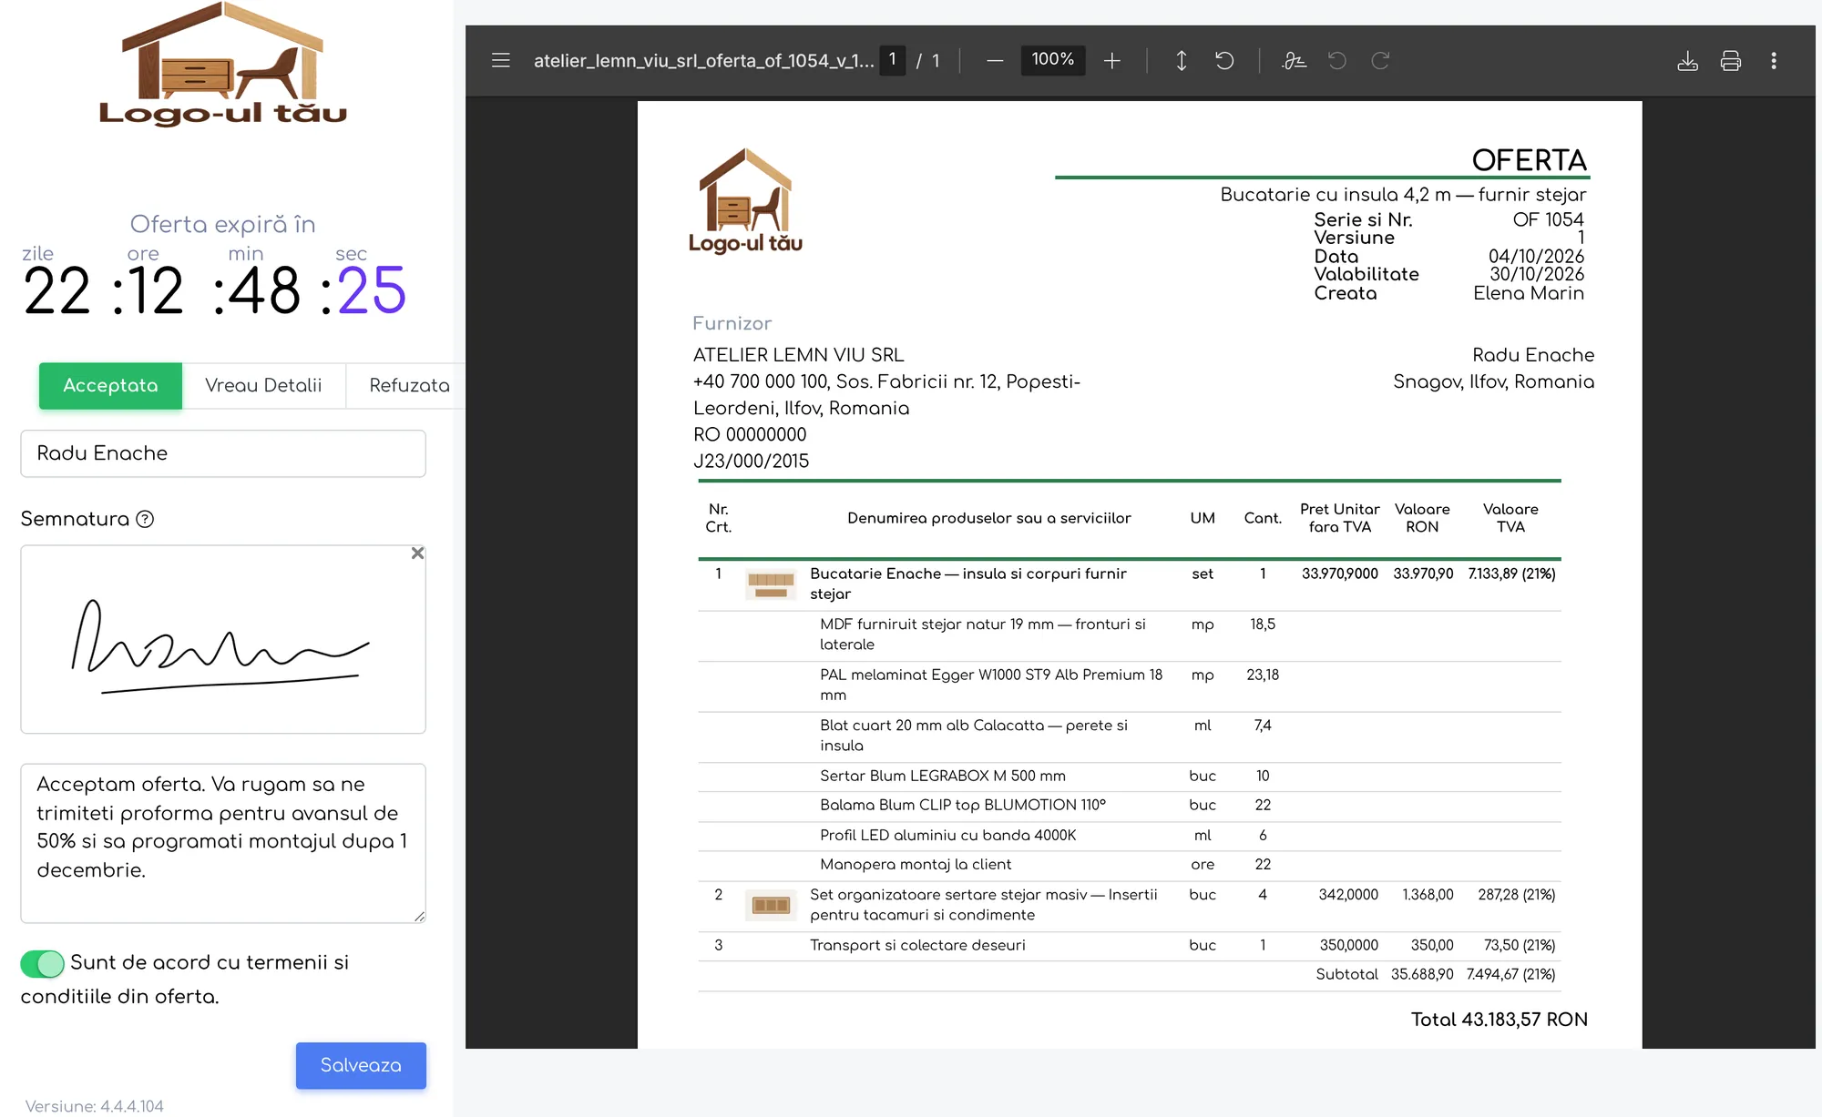The width and height of the screenshot is (1822, 1117).
Task: Click the PDF file name title
Action: point(703,61)
